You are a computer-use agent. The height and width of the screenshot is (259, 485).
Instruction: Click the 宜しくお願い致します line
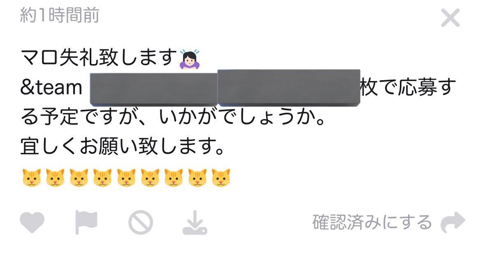click(x=122, y=146)
